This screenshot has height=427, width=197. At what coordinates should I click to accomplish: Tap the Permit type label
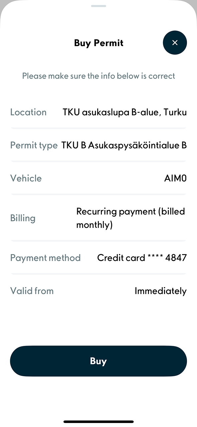point(34,146)
